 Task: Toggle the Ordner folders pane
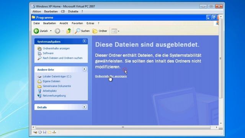(100, 31)
